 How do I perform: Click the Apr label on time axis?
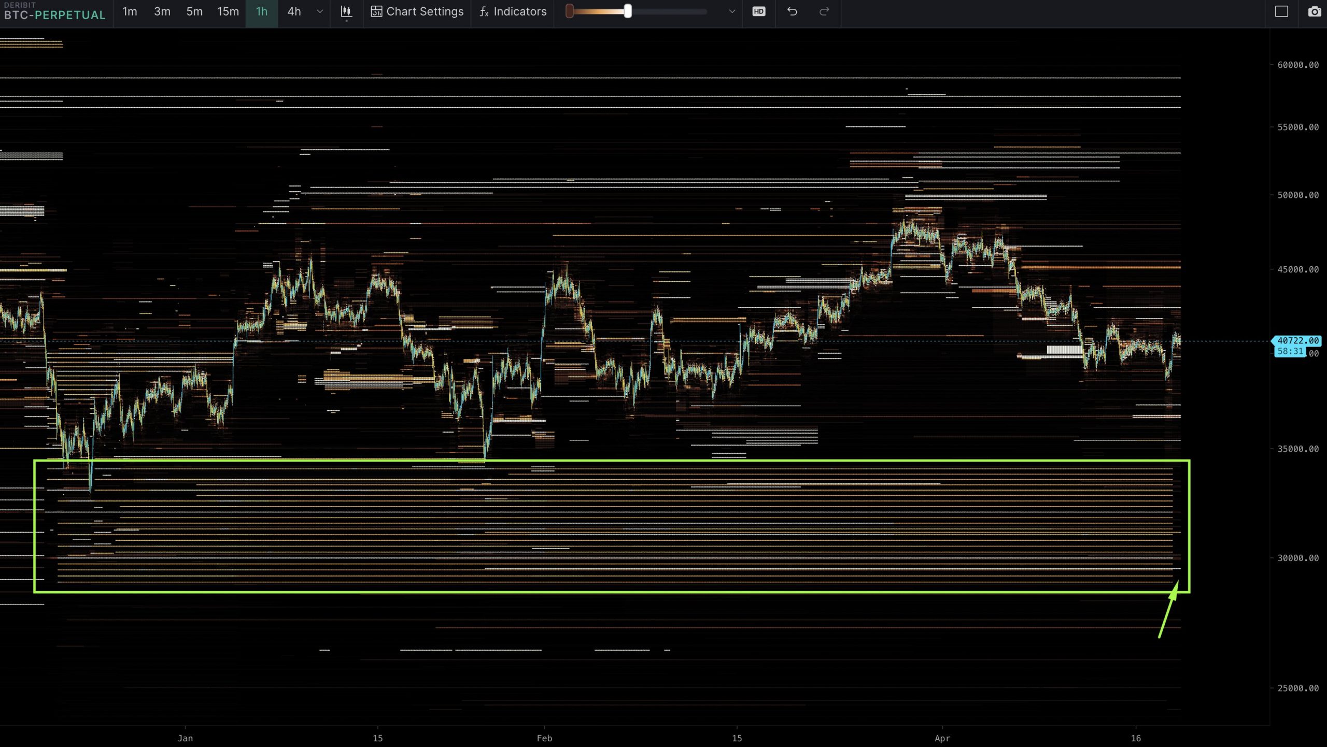(942, 738)
